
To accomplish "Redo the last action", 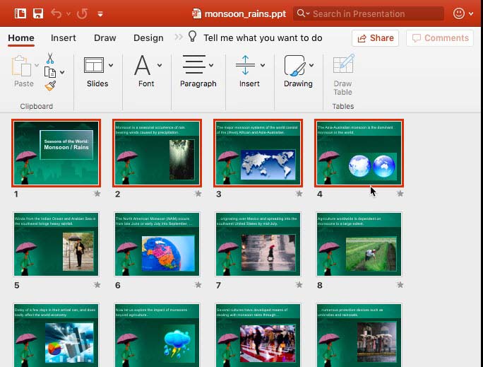I will click(x=82, y=13).
